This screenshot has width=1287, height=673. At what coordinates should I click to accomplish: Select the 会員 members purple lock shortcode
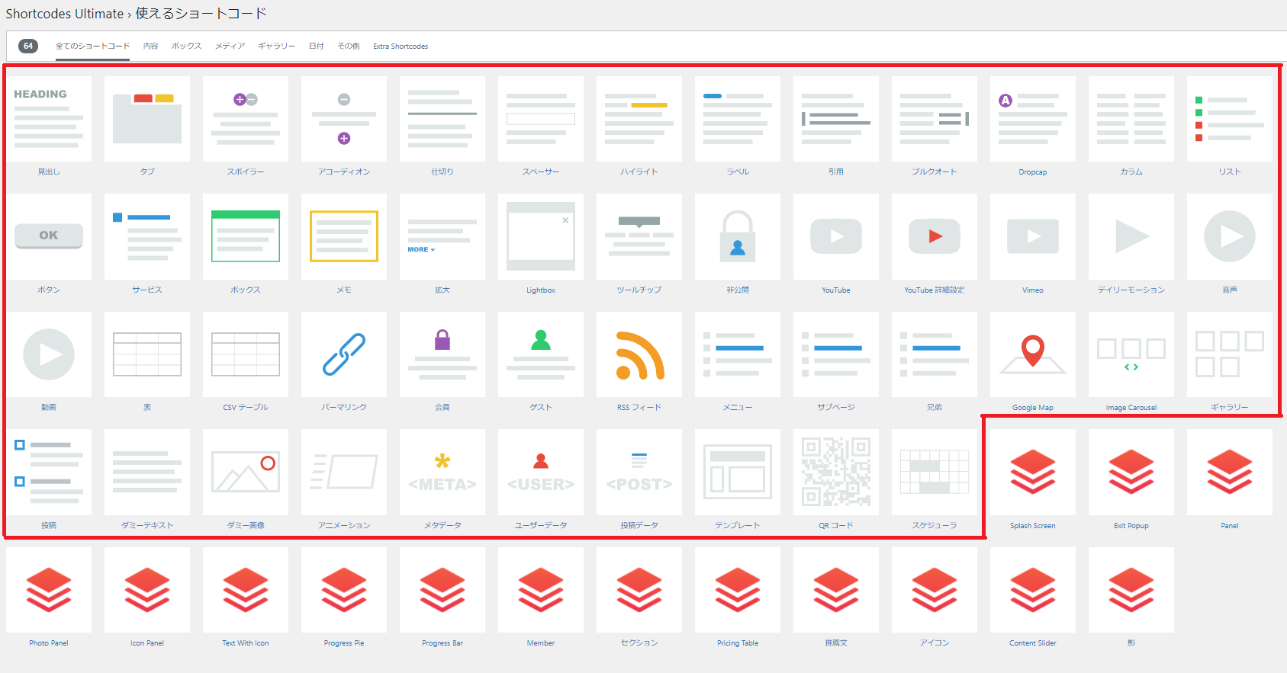[442, 354]
